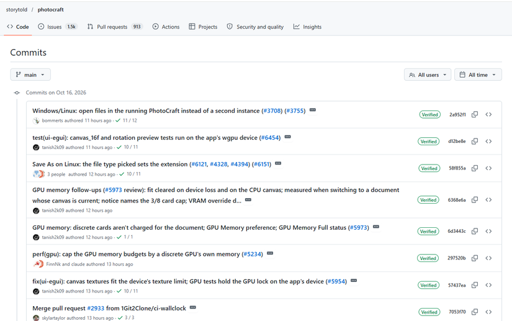The image size is (512, 321).
Task: Open check status 1 / 1 for 6d3443c
Action: tap(125, 237)
